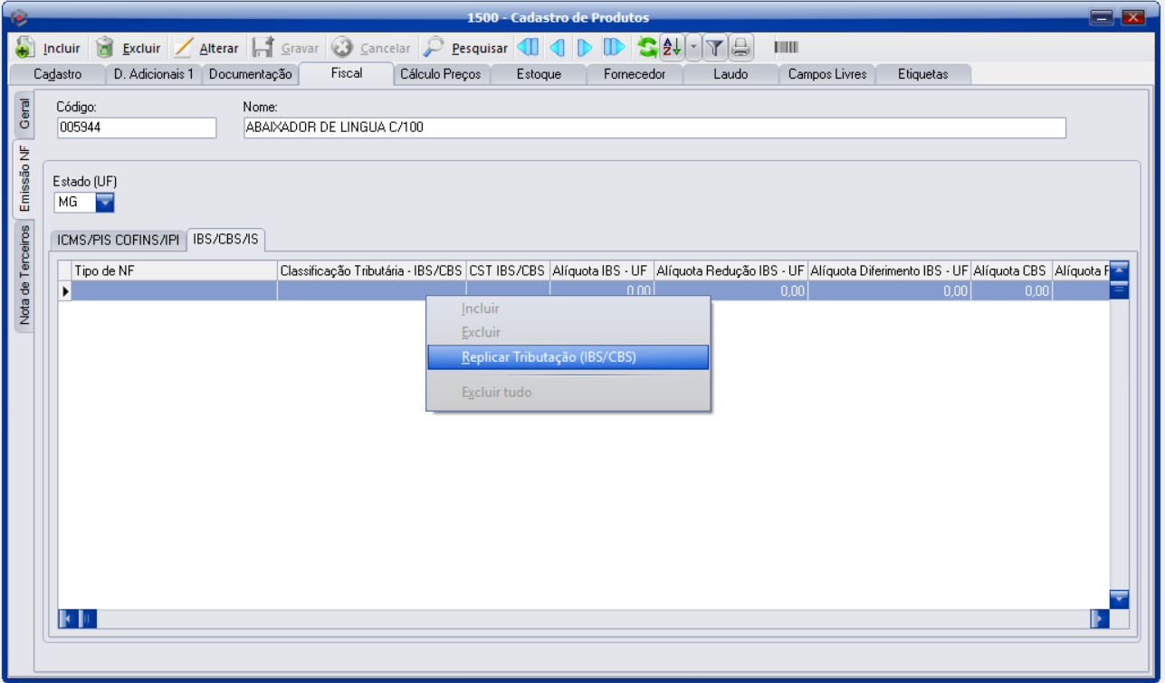This screenshot has height=683, width=1165.
Task: Click the green refresh icon
Action: click(x=646, y=48)
